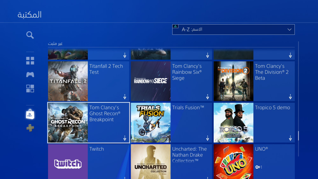This screenshot has height=179, width=318.
Task: Click 'Tom Clancy's Rainbow Six Siege' title
Action: coord(187,72)
